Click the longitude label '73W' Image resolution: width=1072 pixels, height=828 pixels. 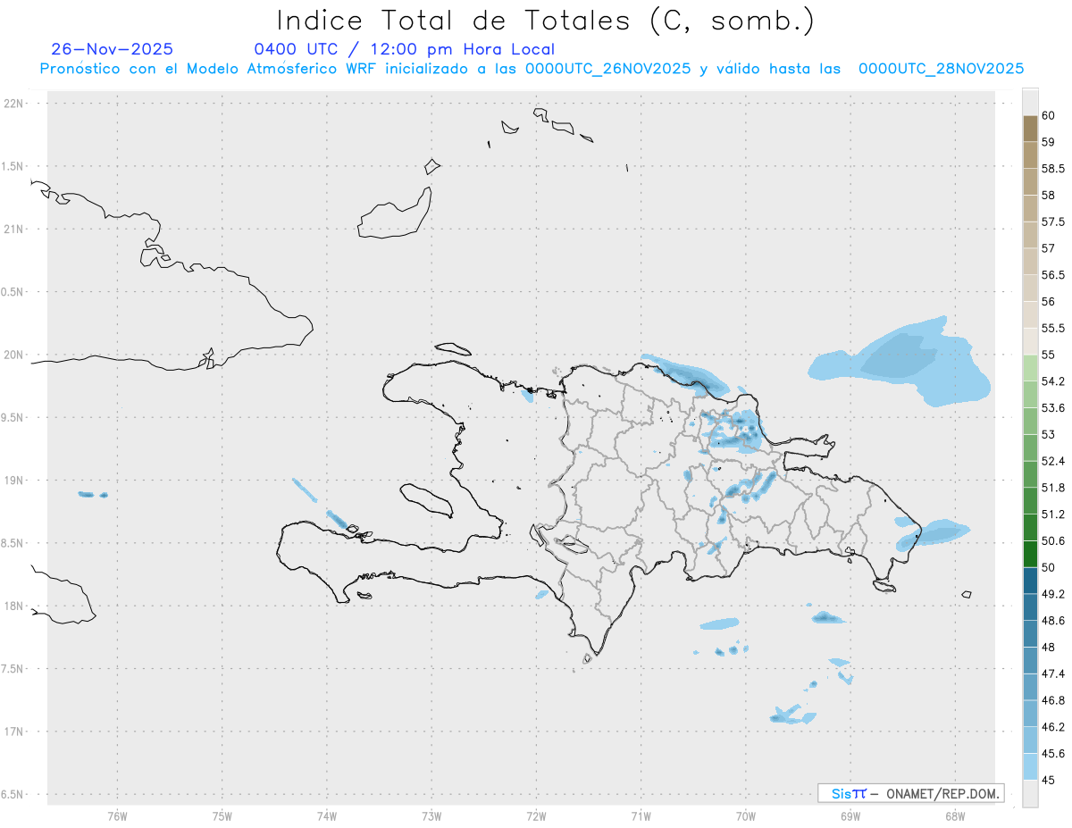[431, 815]
